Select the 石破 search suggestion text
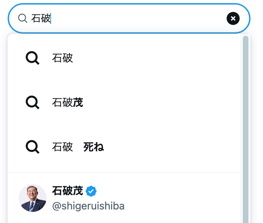Viewport: 263px width, 223px height. point(62,58)
